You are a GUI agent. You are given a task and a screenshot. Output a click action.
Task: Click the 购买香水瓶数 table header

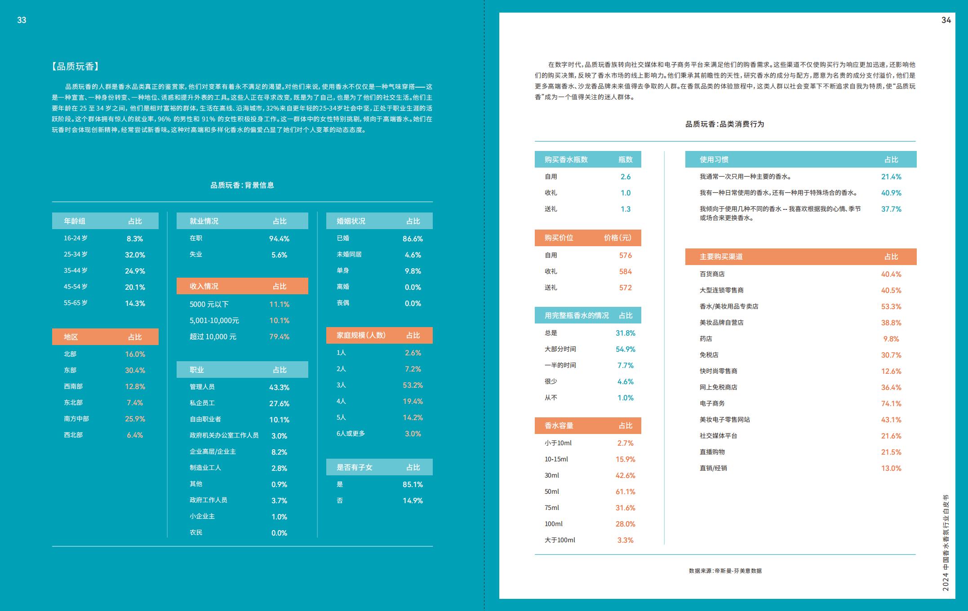(x=588, y=159)
